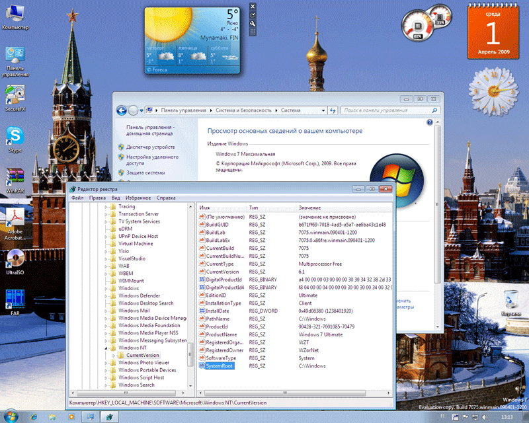Image resolution: width=529 pixels, height=423 pixels.
Task: Open the weather gadget options wrench
Action: (x=253, y=24)
